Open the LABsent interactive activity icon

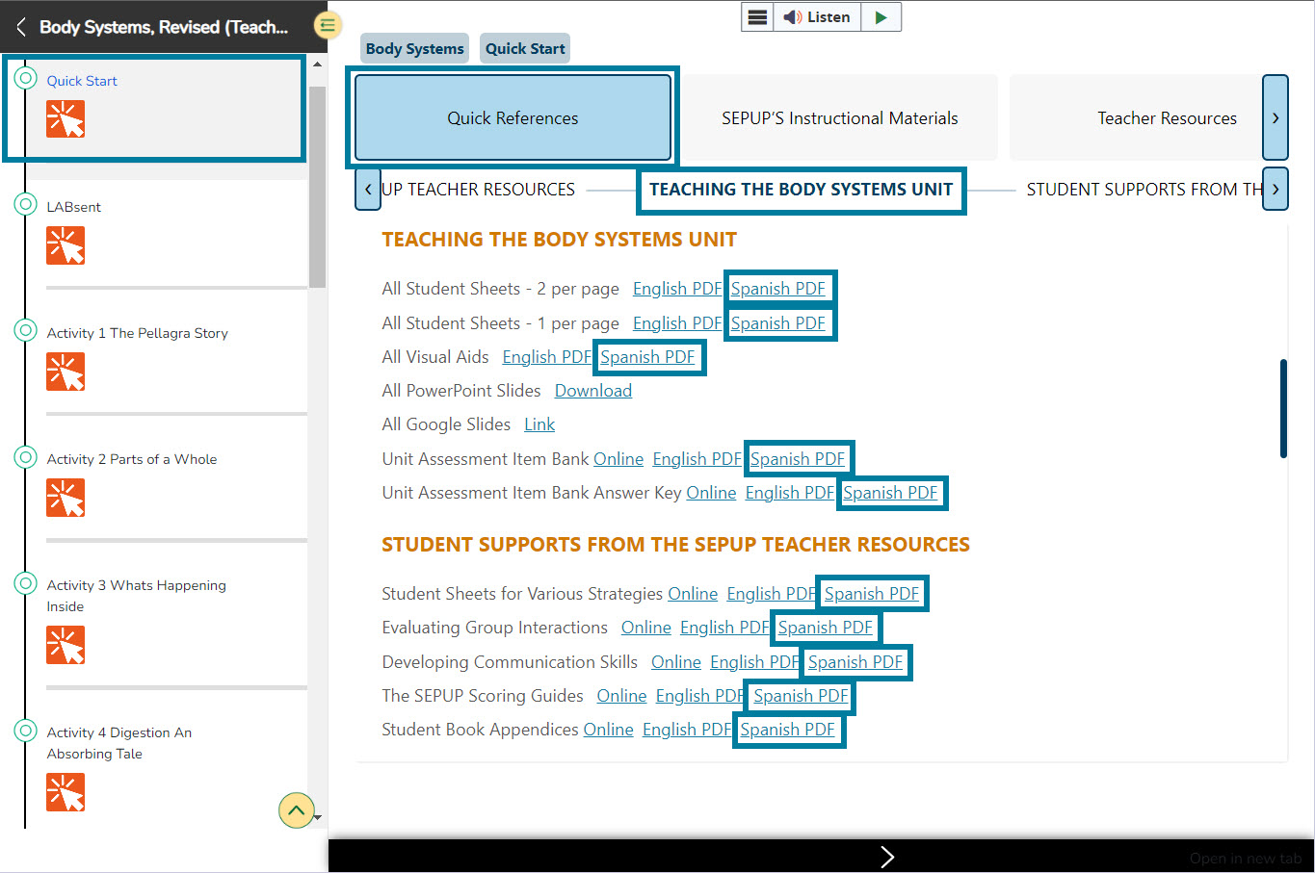point(66,245)
